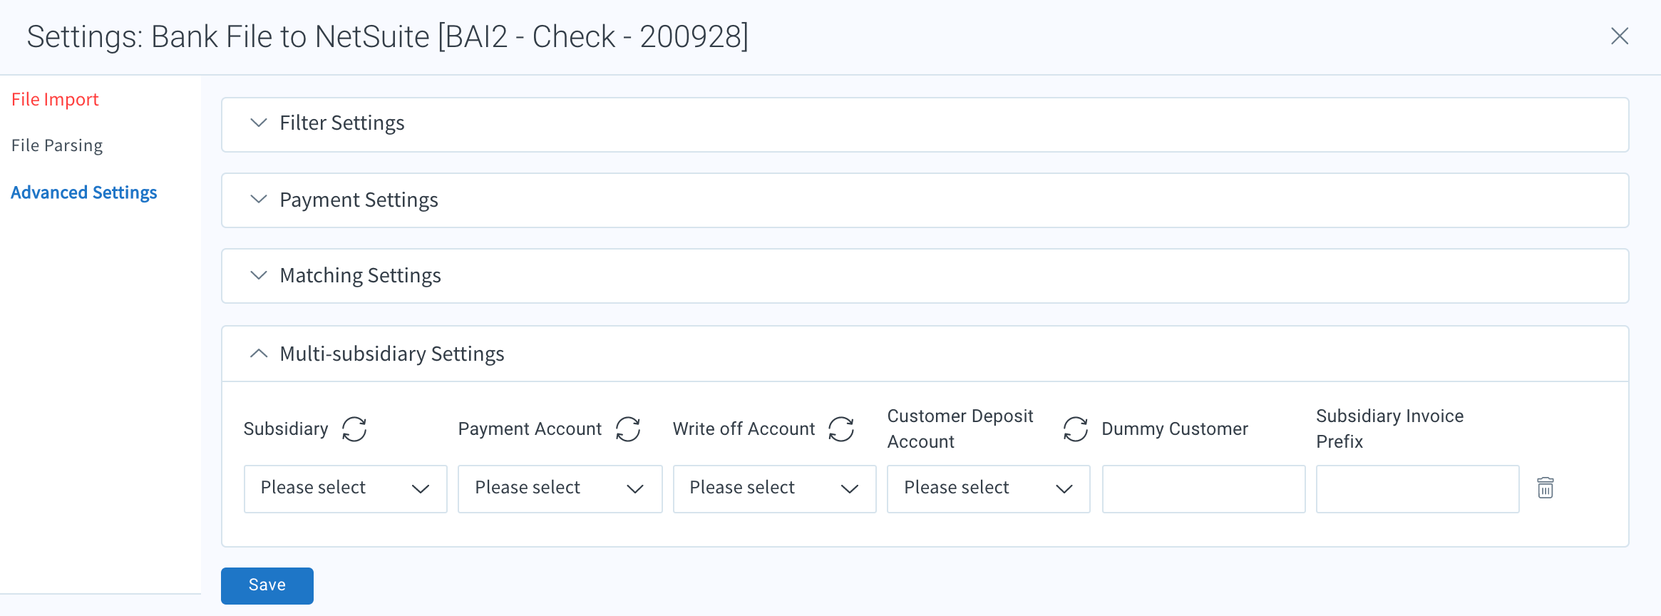Open the Customer Deposit Account dropdown
The height and width of the screenshot is (616, 1661).
tap(989, 488)
